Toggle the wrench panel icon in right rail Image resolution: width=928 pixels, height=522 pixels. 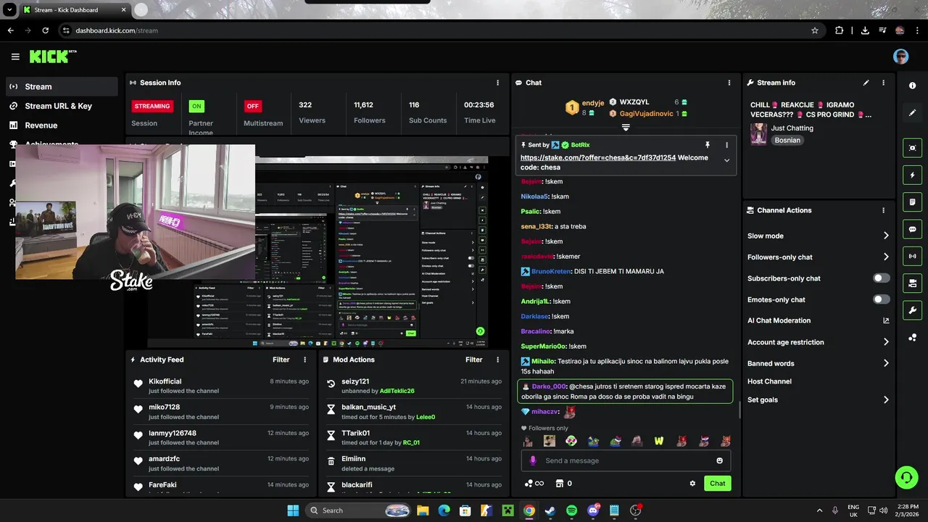[x=912, y=310]
